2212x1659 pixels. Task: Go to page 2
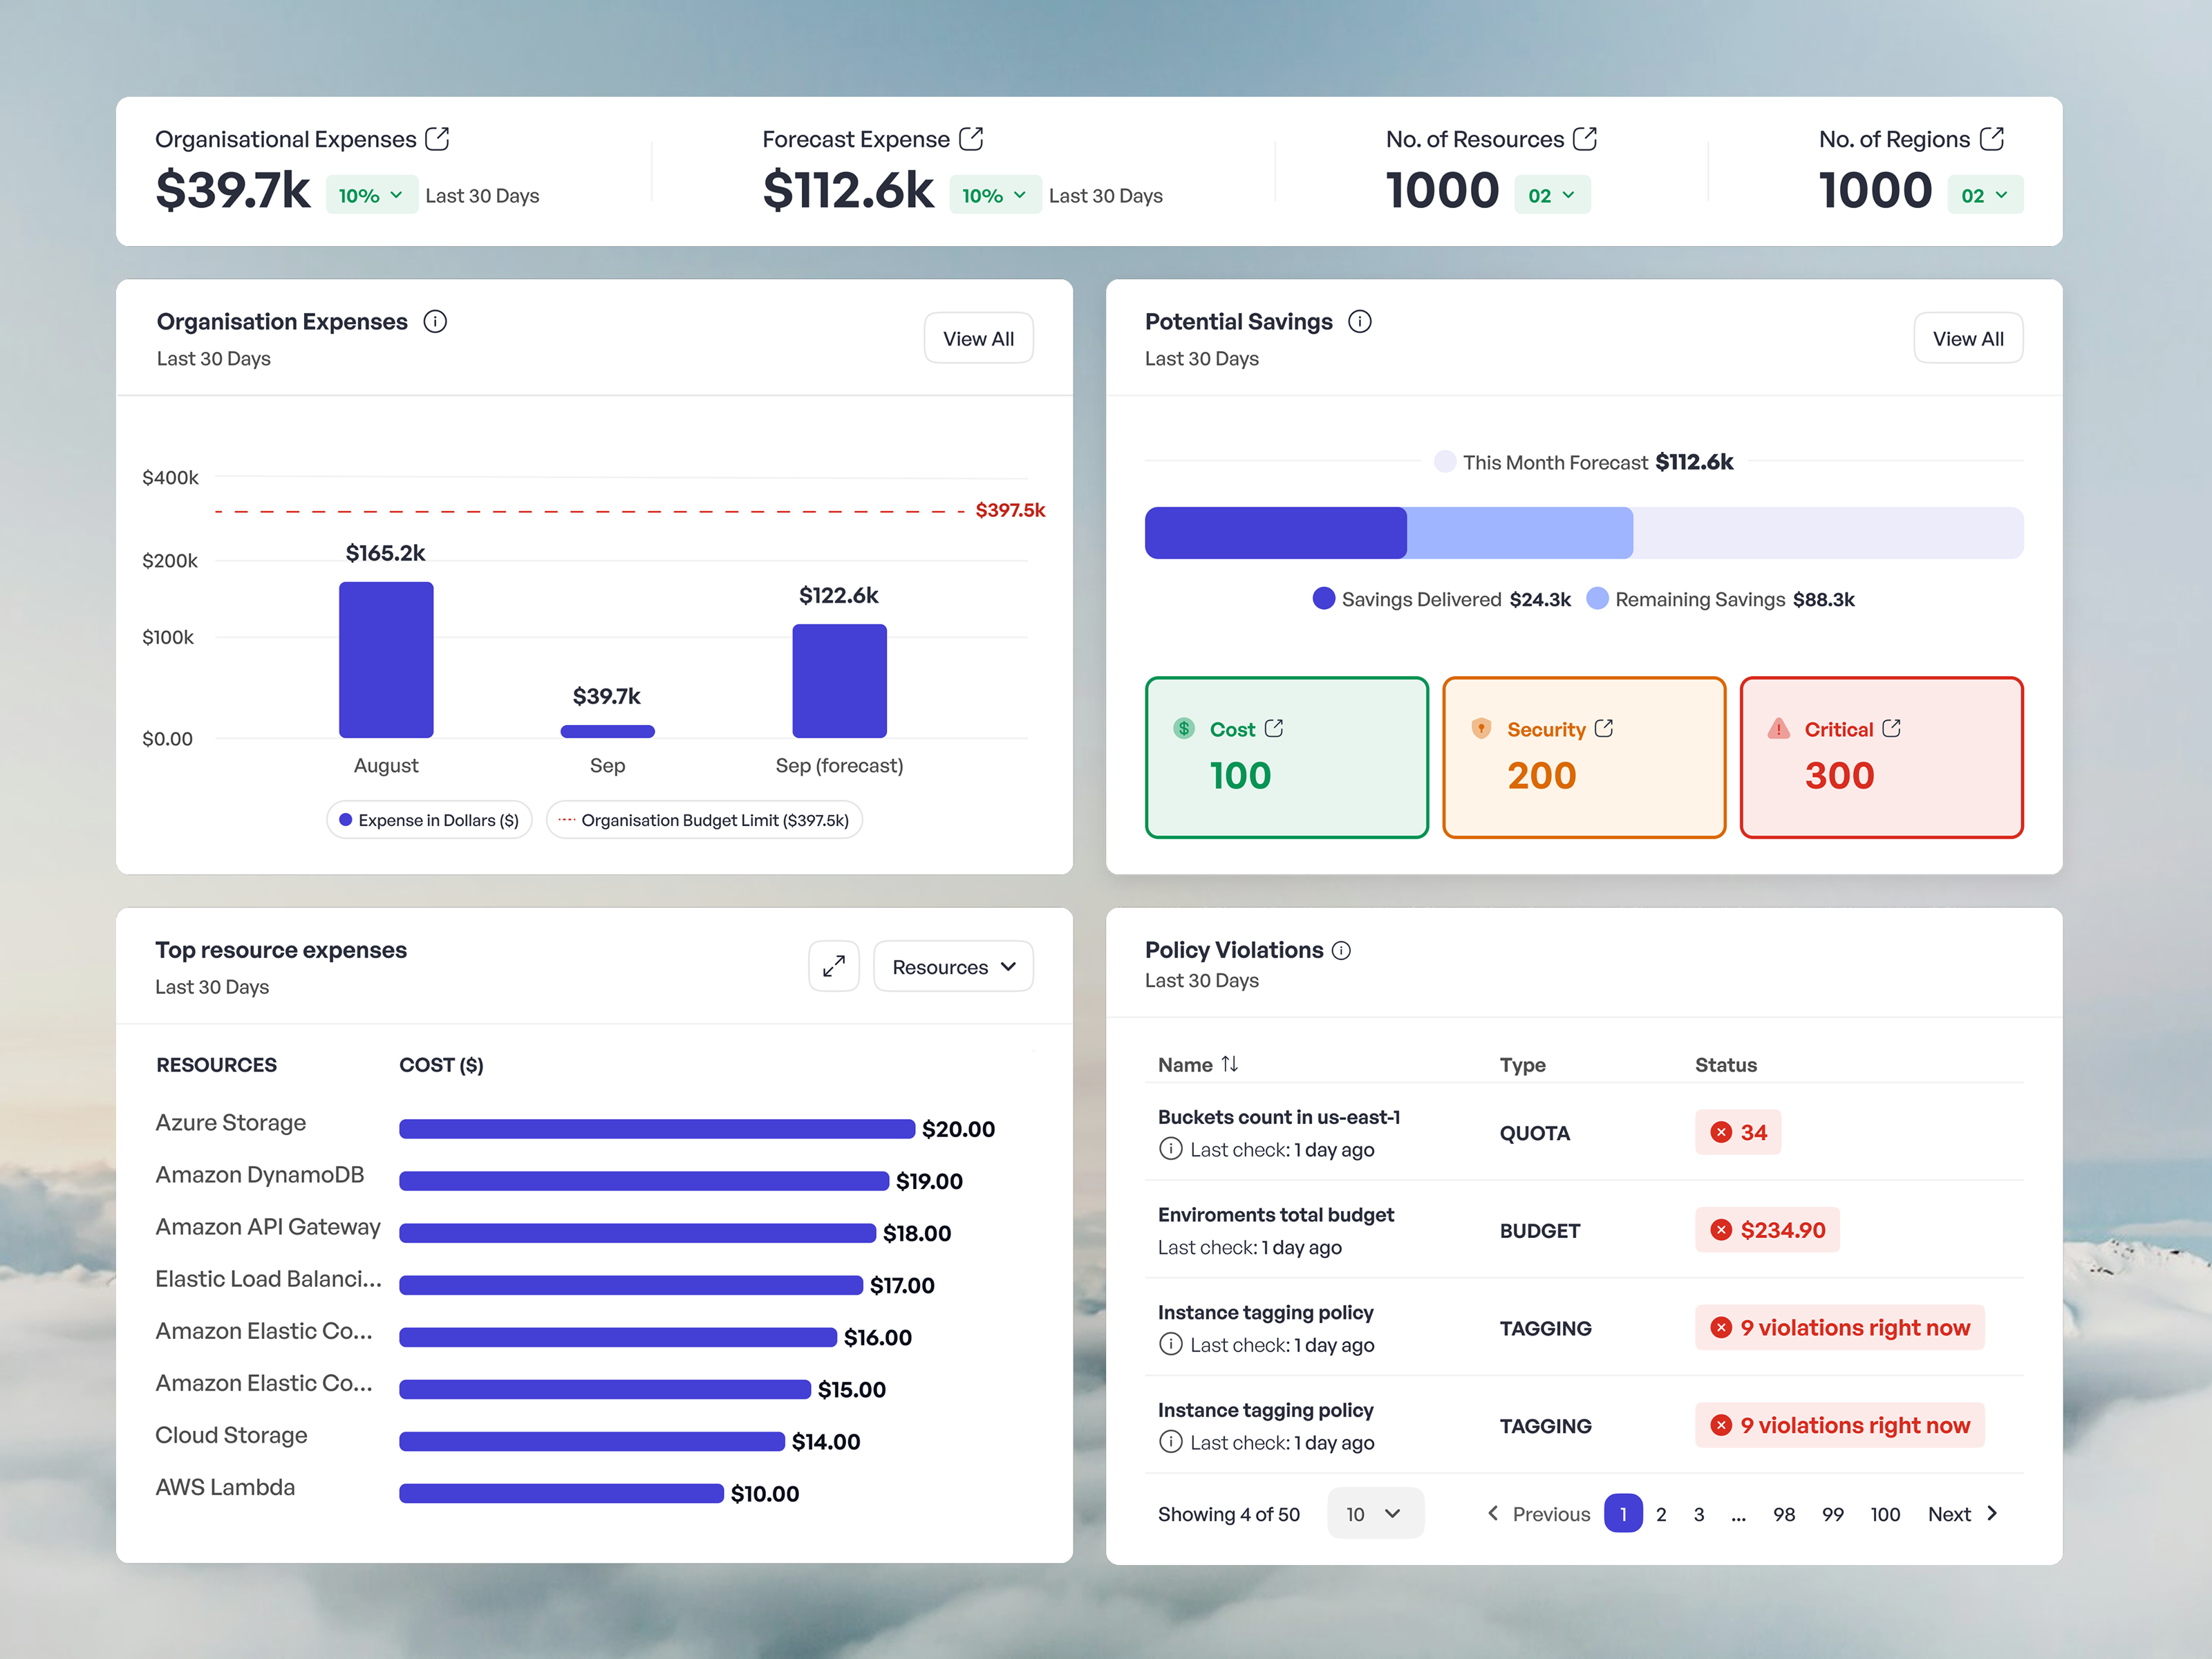1661,1514
